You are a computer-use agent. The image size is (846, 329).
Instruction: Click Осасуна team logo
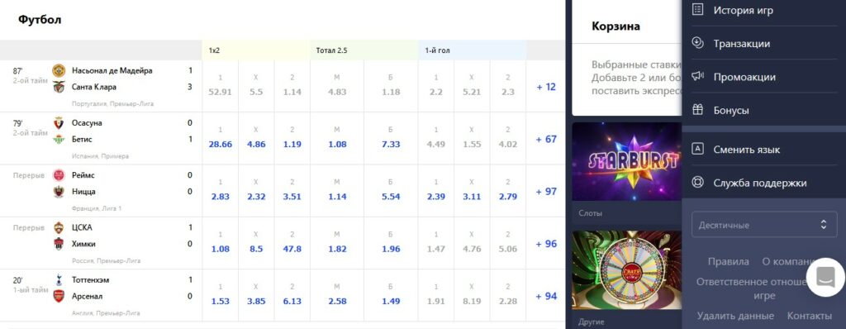[x=59, y=122]
